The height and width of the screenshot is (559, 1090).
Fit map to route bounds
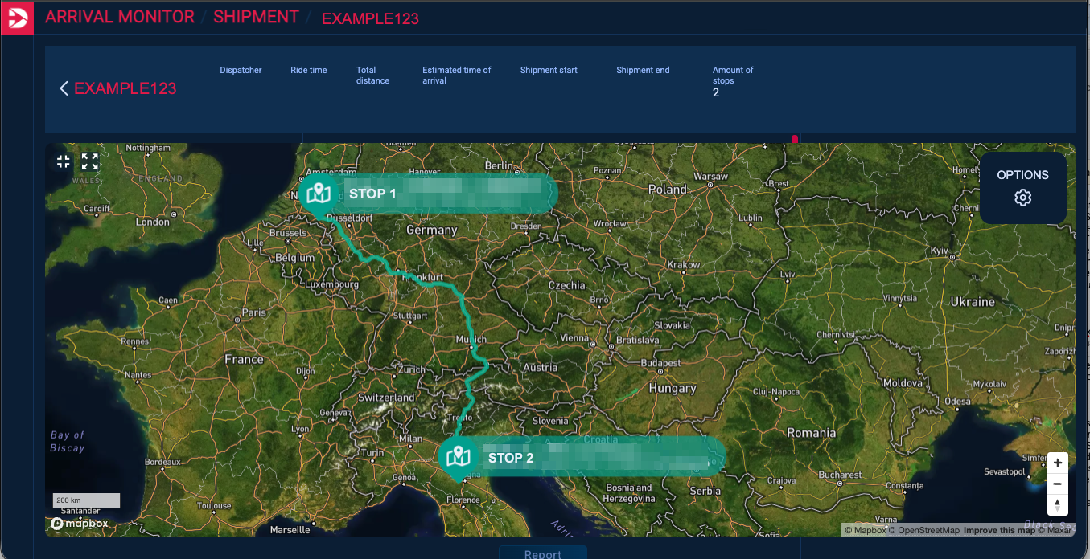[63, 161]
